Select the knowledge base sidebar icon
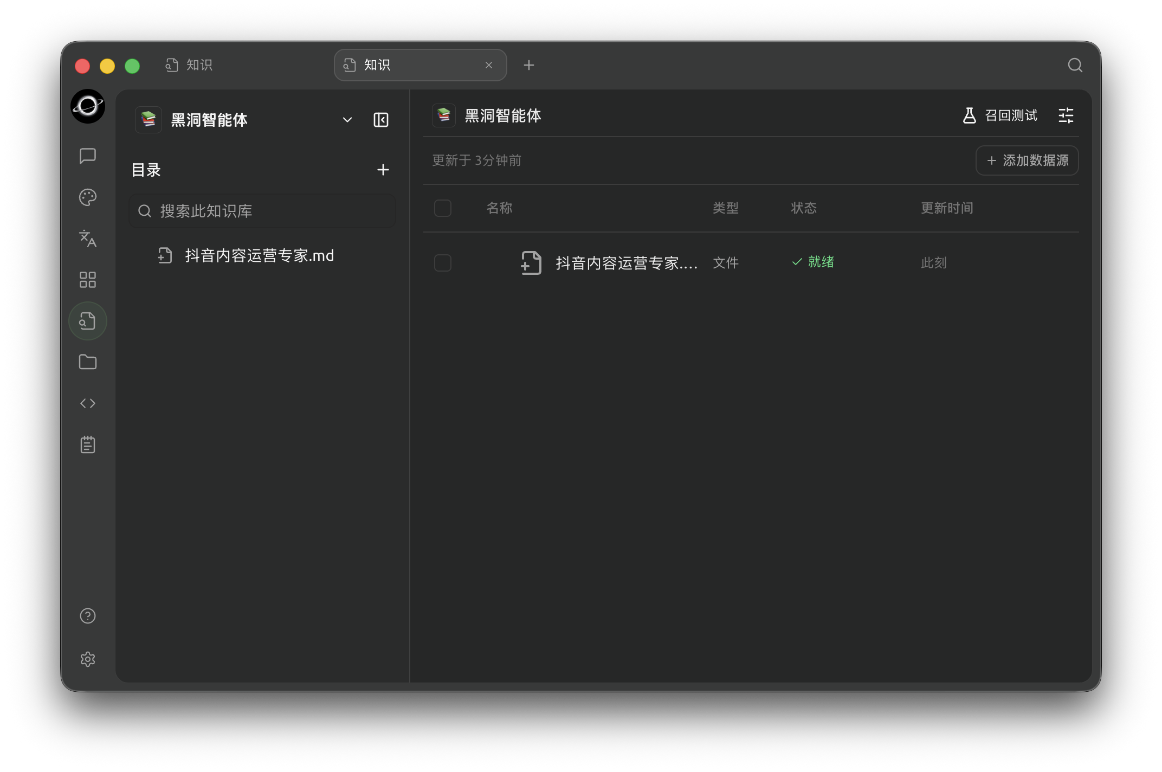 [88, 321]
